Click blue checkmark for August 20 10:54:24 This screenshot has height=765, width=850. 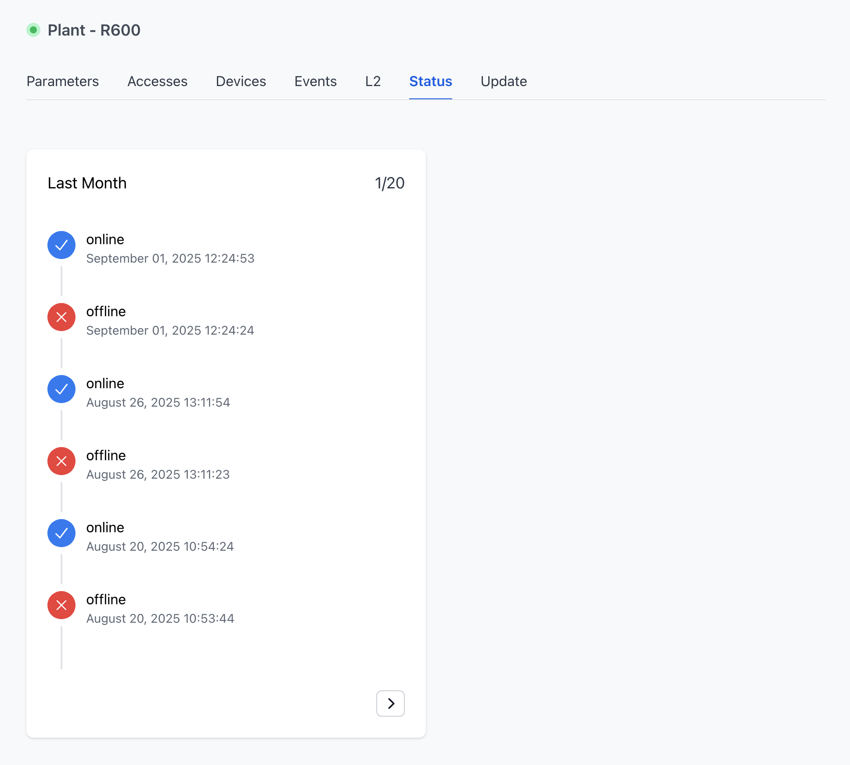point(61,533)
